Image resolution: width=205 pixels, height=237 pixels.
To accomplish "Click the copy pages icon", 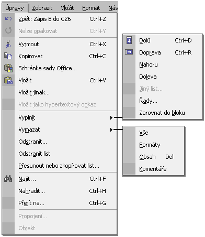I will (x=8, y=56).
